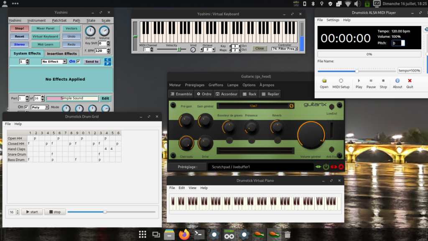
Task: Toggle the system effect On checkbox in Yoshimi
Action: click(78, 62)
